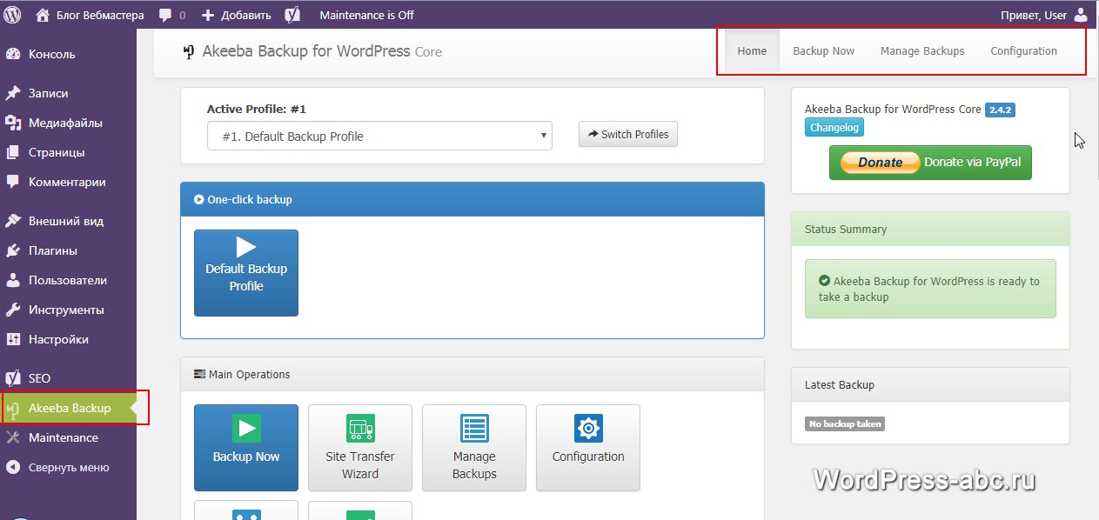
Task: Click the Блог Вебмастера site name
Action: tap(101, 15)
